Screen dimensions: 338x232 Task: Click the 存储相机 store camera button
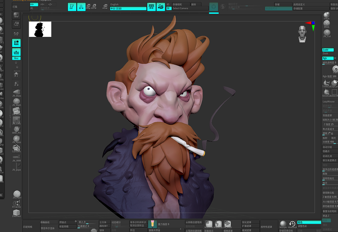pos(181,4)
